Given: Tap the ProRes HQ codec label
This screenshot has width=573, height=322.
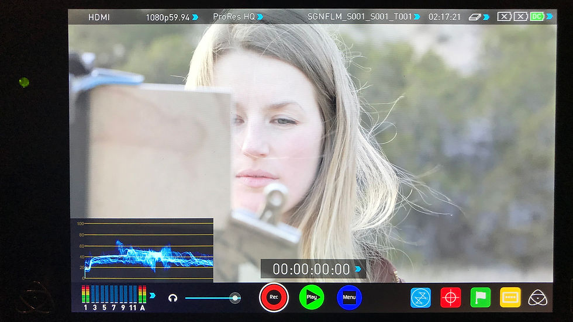Looking at the screenshot, I should click(x=234, y=17).
